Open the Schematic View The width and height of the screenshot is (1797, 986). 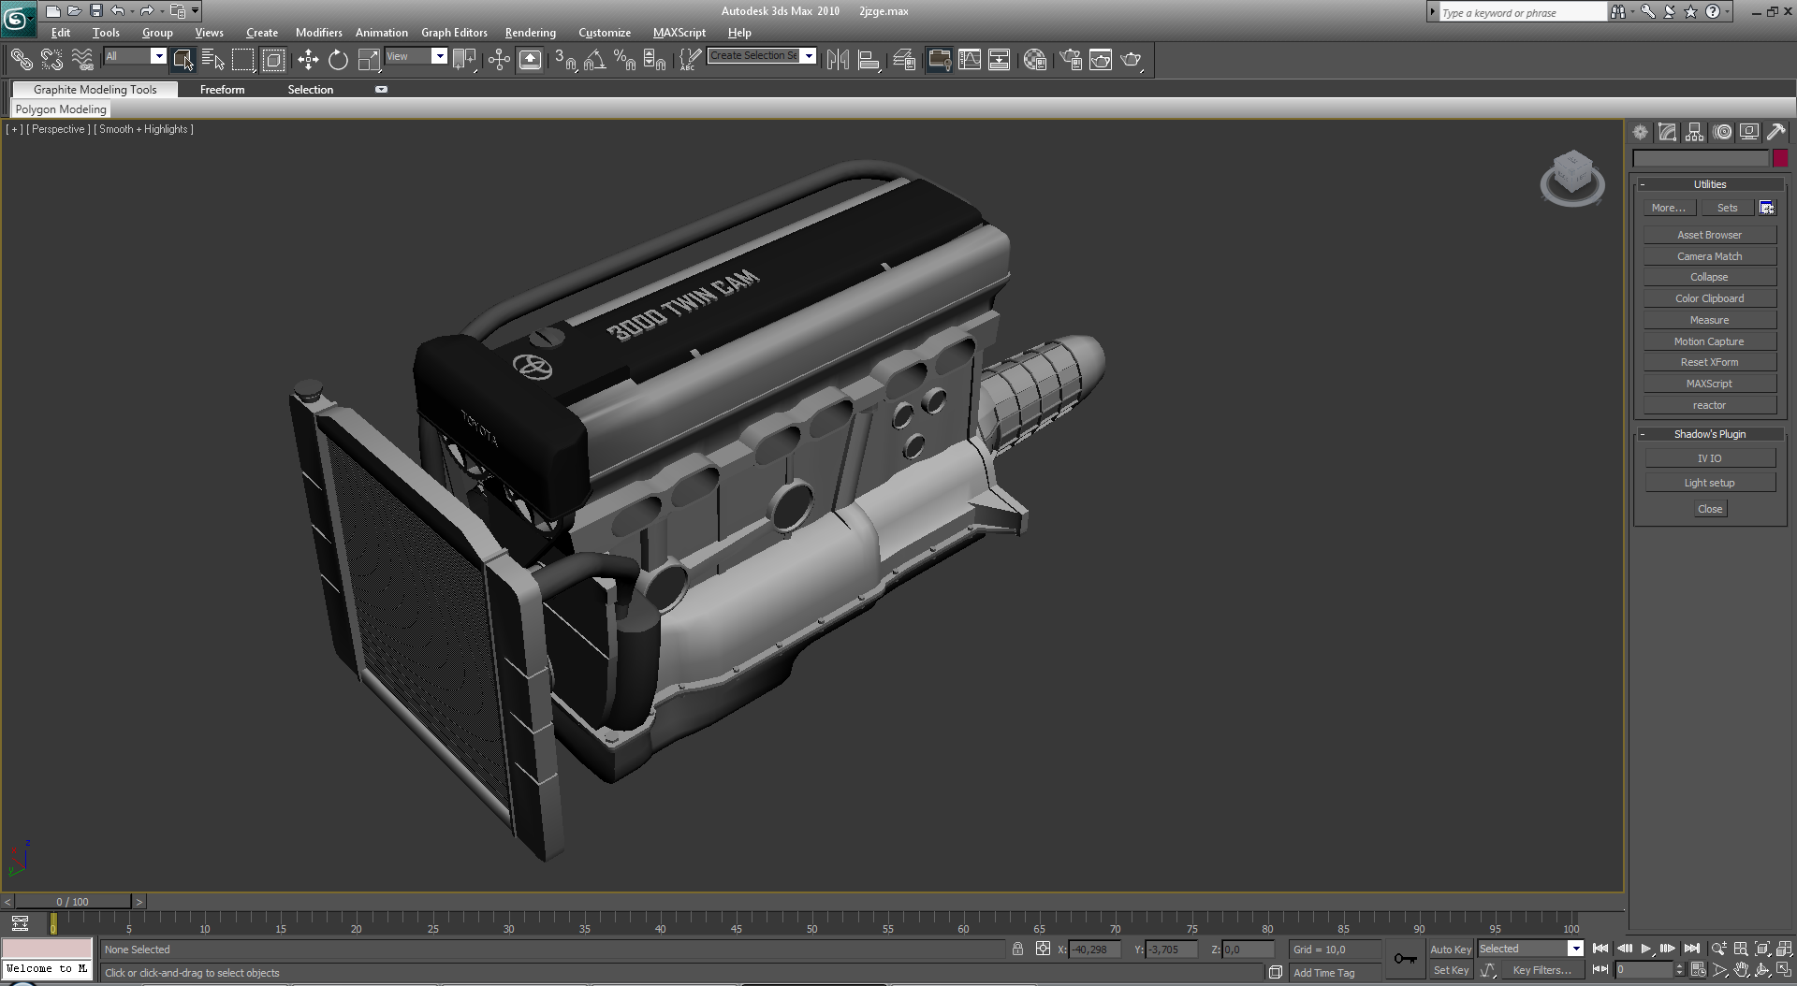999,60
